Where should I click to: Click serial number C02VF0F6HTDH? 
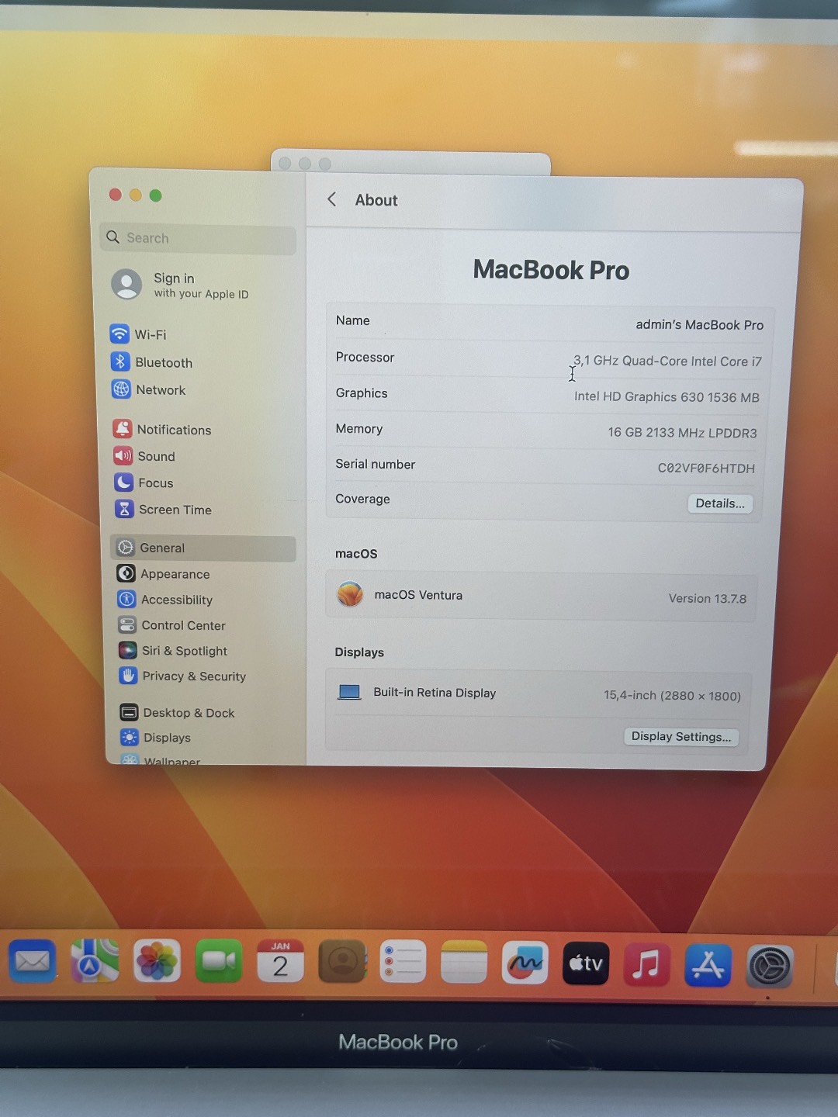(x=706, y=468)
